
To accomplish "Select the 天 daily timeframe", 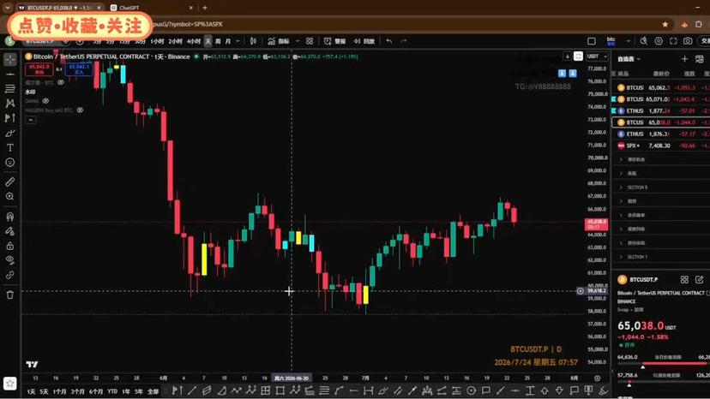I will (x=208, y=41).
